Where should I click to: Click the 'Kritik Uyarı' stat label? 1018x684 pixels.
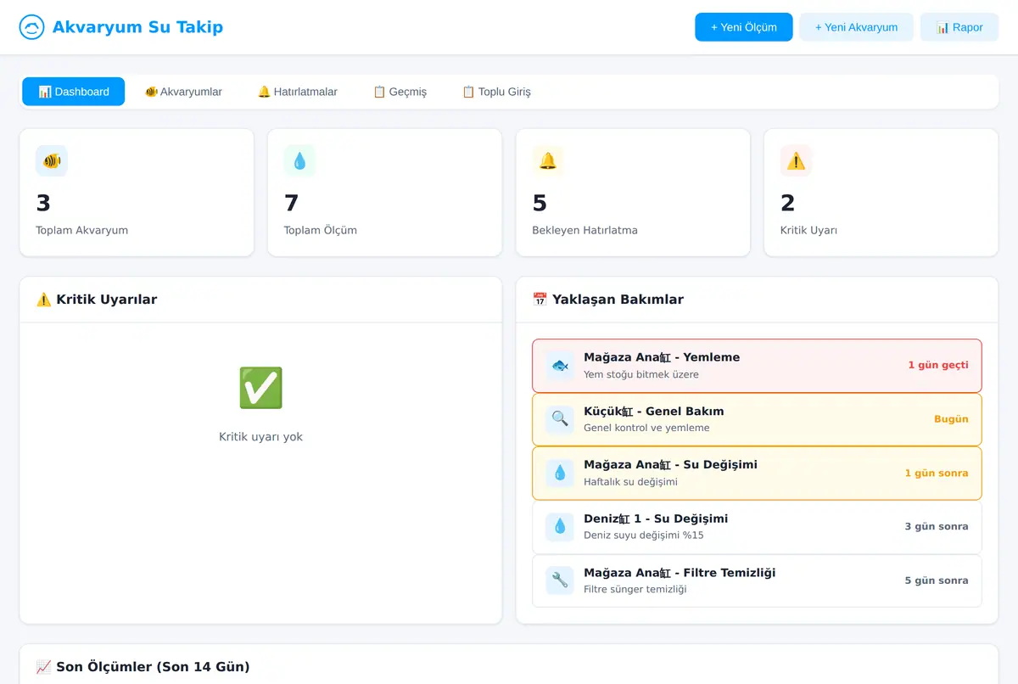click(808, 230)
